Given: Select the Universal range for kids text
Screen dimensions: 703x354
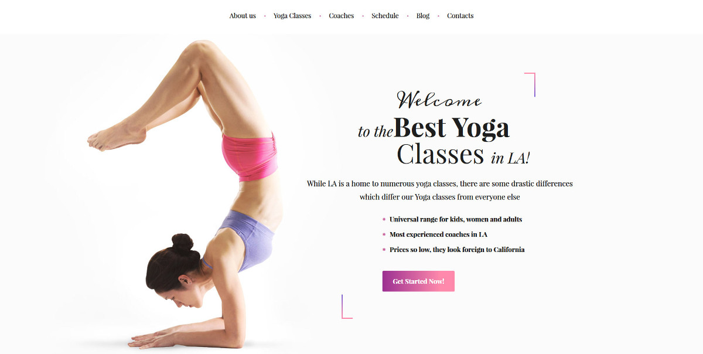Looking at the screenshot, I should point(456,219).
